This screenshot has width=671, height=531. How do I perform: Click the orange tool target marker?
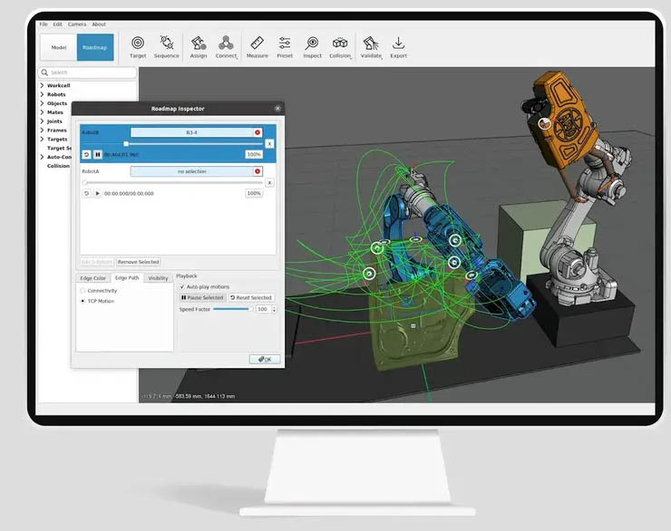[x=544, y=124]
